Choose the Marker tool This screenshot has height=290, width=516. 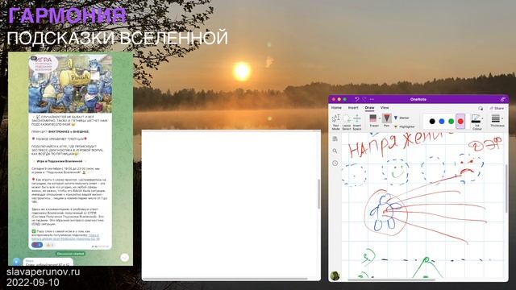click(x=402, y=118)
